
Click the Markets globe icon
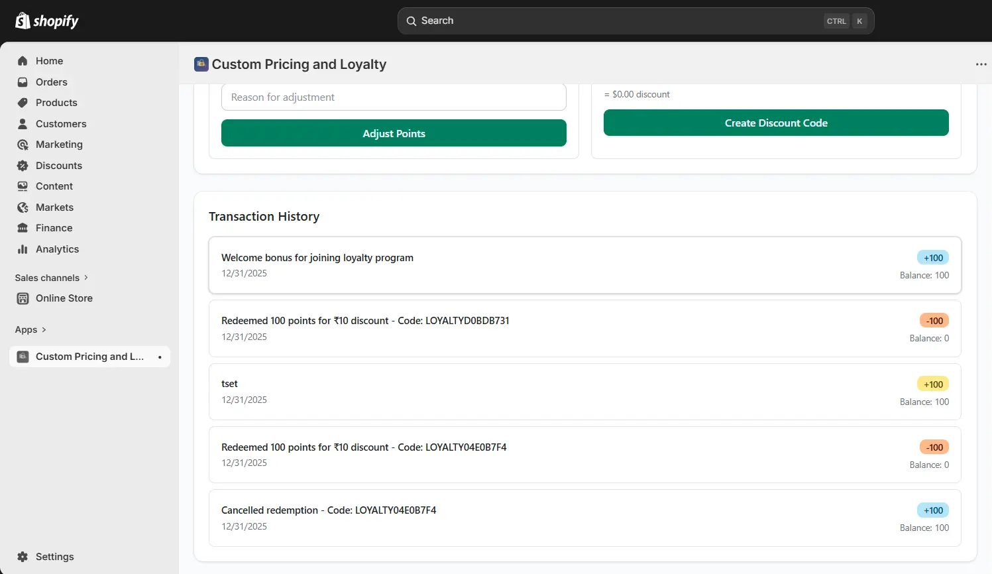(23, 207)
